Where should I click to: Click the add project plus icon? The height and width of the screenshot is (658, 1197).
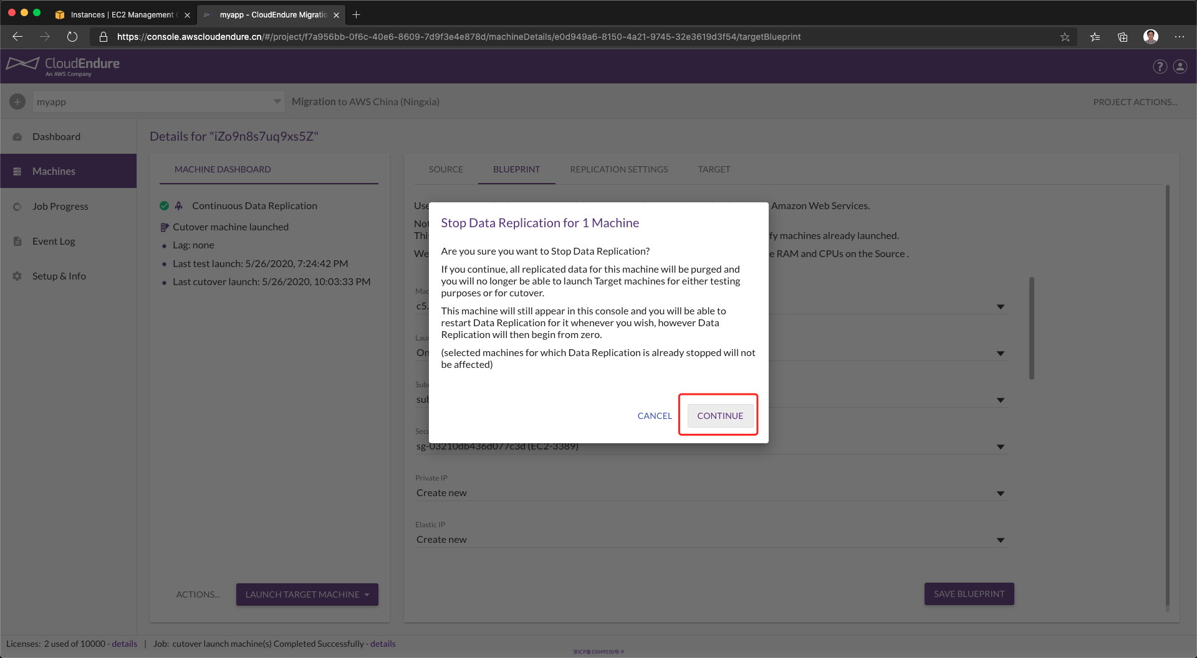pyautogui.click(x=17, y=101)
